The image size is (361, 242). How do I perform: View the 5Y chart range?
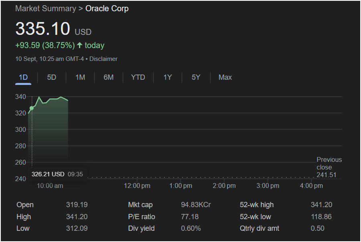(x=196, y=77)
